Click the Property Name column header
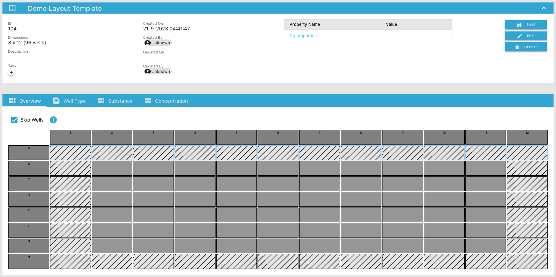Screen dimensions: 556x277 (304, 24)
